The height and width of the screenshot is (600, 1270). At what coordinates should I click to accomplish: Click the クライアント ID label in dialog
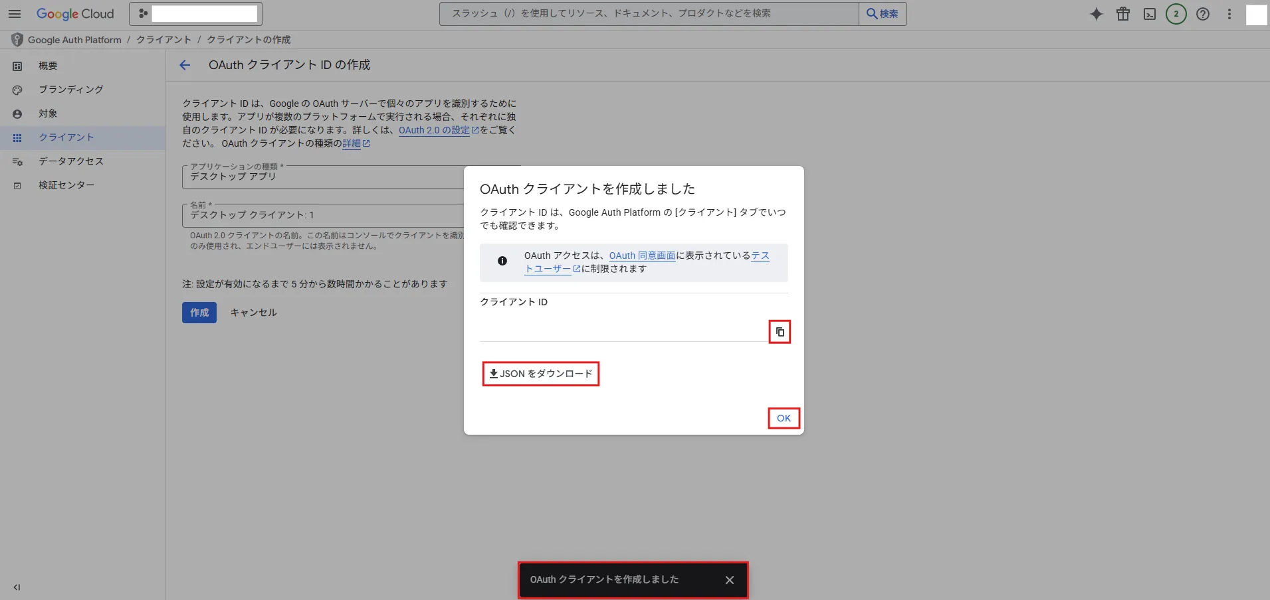(514, 302)
